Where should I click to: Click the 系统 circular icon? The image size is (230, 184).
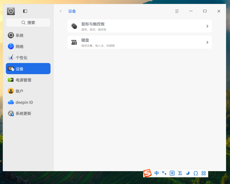[11, 35]
